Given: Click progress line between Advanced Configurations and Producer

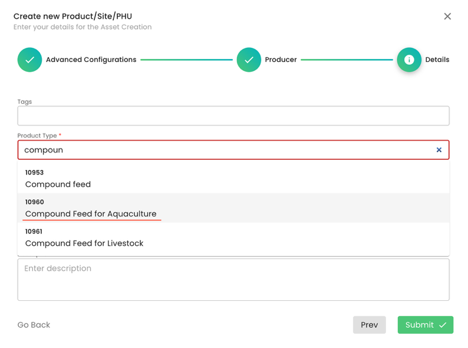Looking at the screenshot, I should pos(186,60).
